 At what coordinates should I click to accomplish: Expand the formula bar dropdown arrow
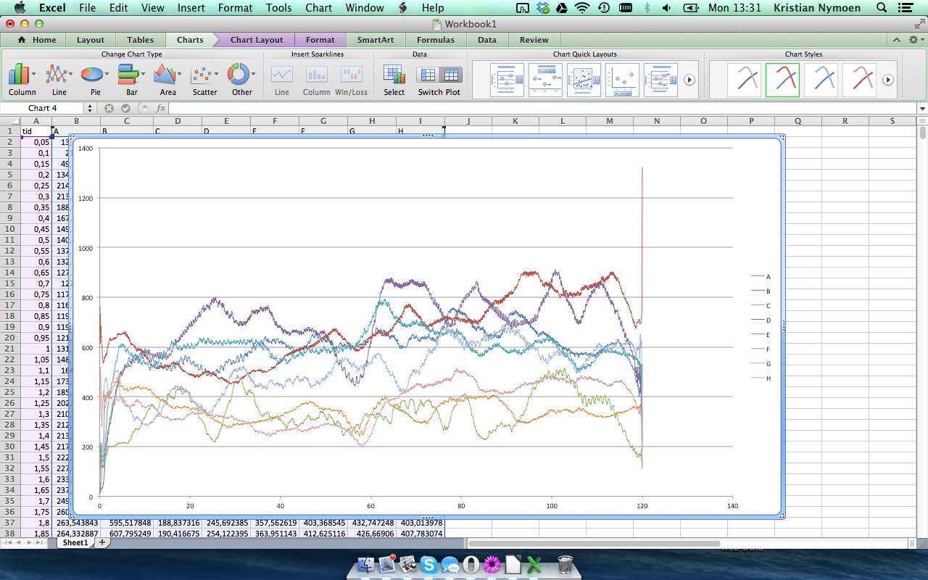click(x=921, y=109)
